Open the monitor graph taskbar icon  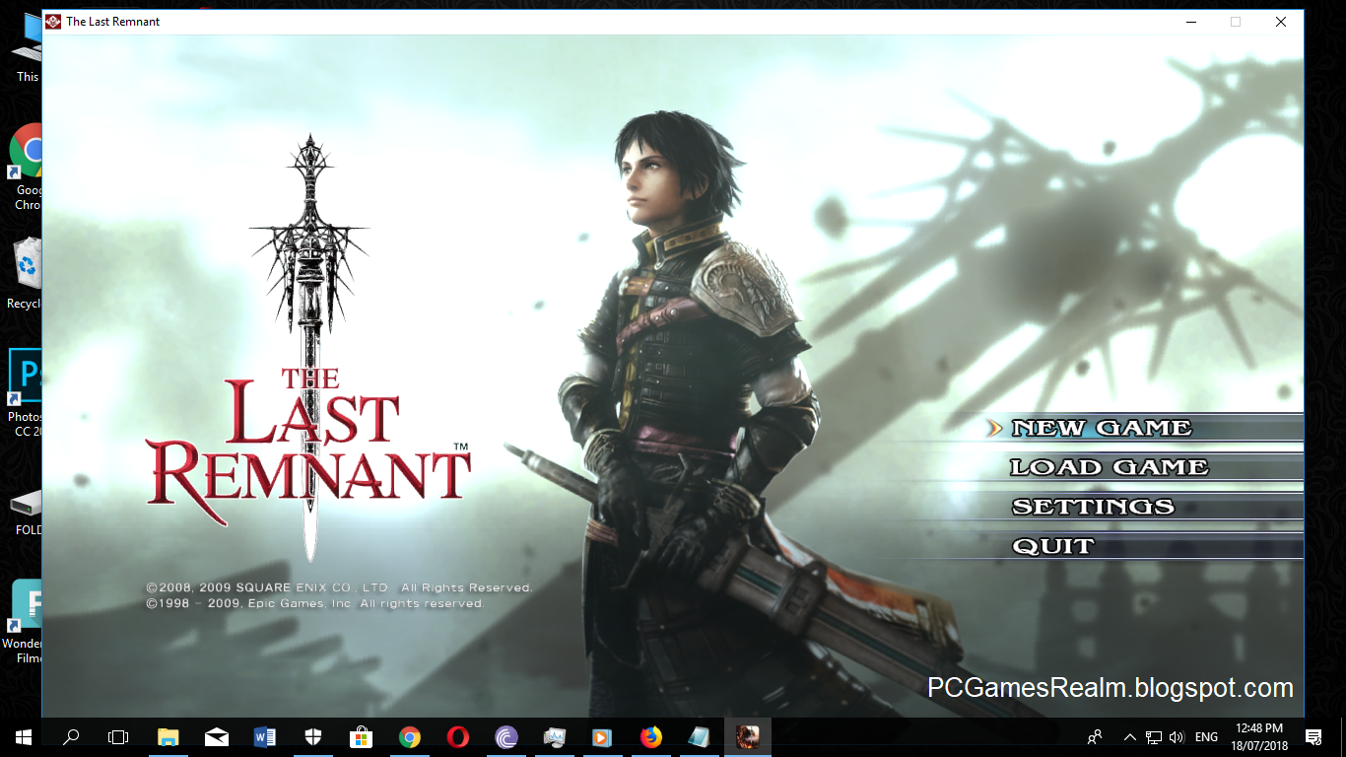coord(555,736)
